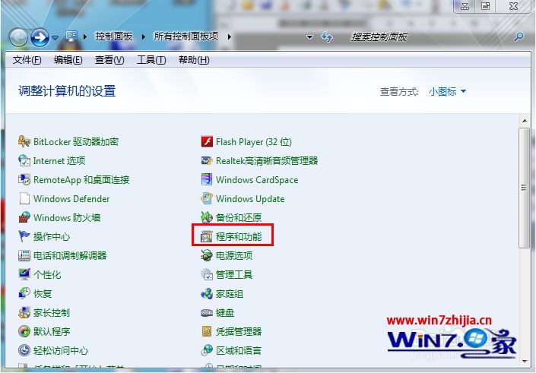Click the 控制面板 breadcrumb
Image resolution: width=536 pixels, height=373 pixels.
[x=114, y=36]
